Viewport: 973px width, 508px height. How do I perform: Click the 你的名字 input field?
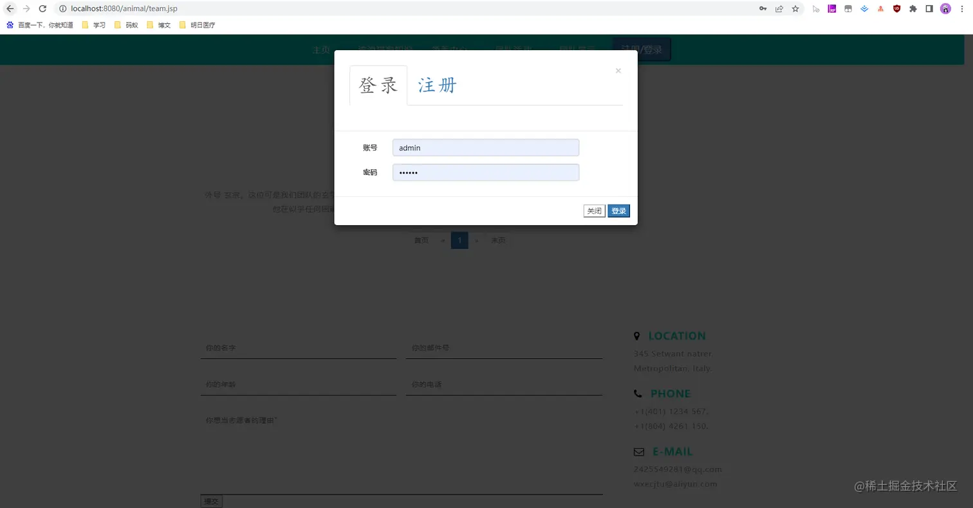[299, 348]
